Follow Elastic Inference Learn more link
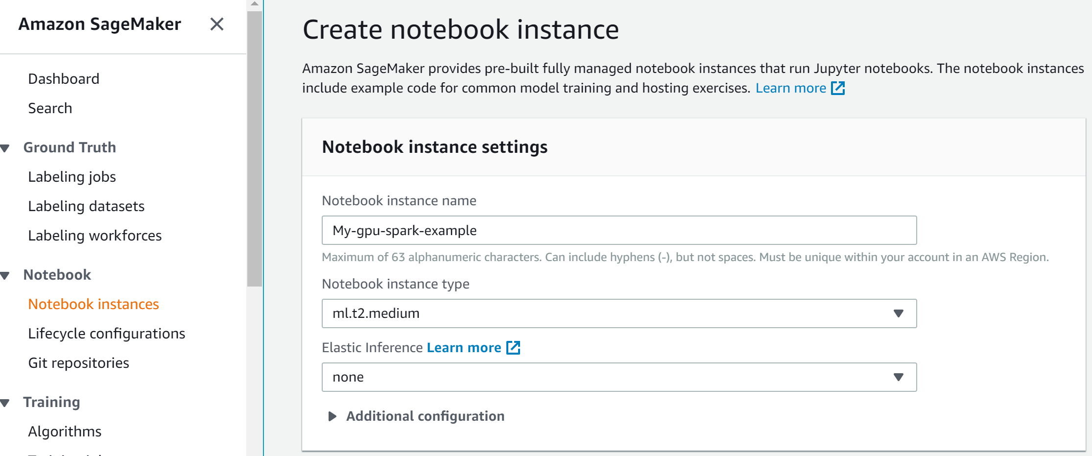 point(464,348)
